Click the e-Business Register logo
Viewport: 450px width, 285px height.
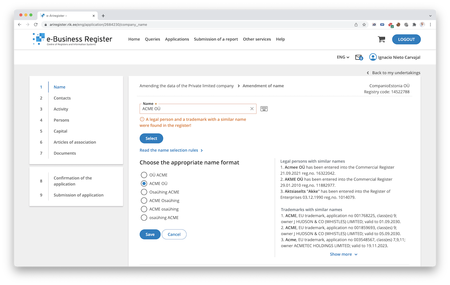(72, 39)
